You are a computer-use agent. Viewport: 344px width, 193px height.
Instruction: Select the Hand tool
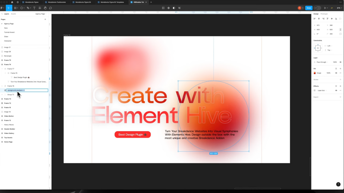coord(45,8)
